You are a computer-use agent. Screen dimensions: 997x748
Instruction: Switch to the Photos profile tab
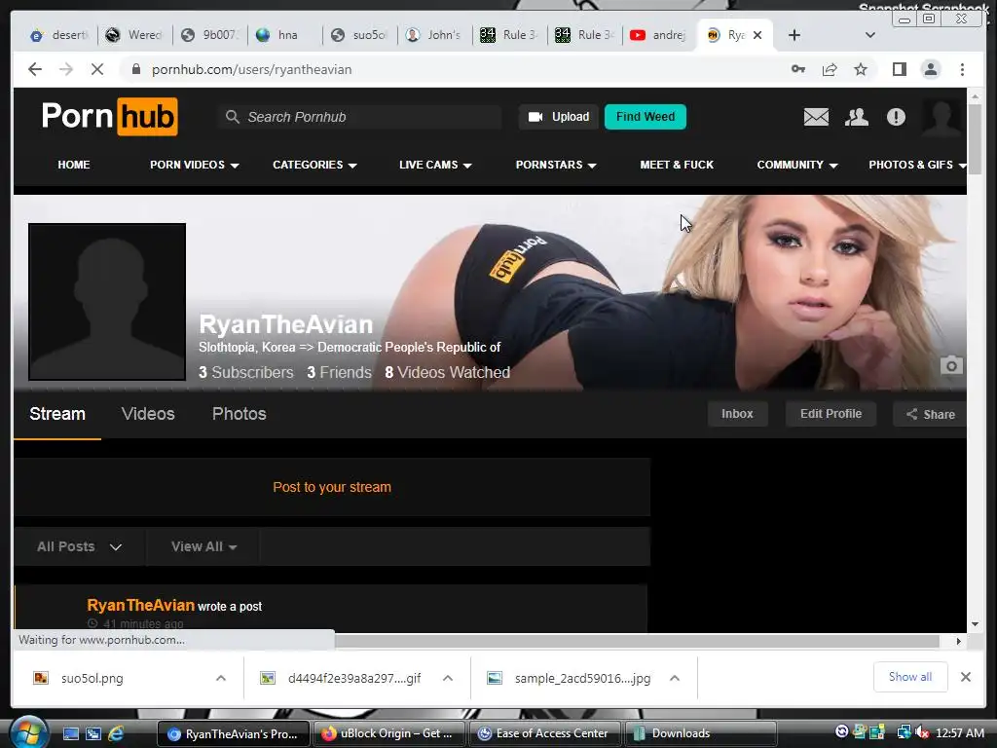coord(240,414)
